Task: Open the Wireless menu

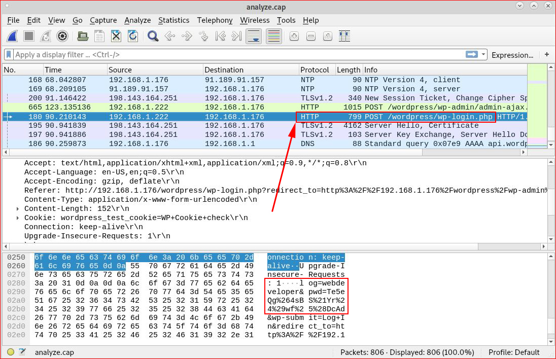Action: click(x=255, y=20)
